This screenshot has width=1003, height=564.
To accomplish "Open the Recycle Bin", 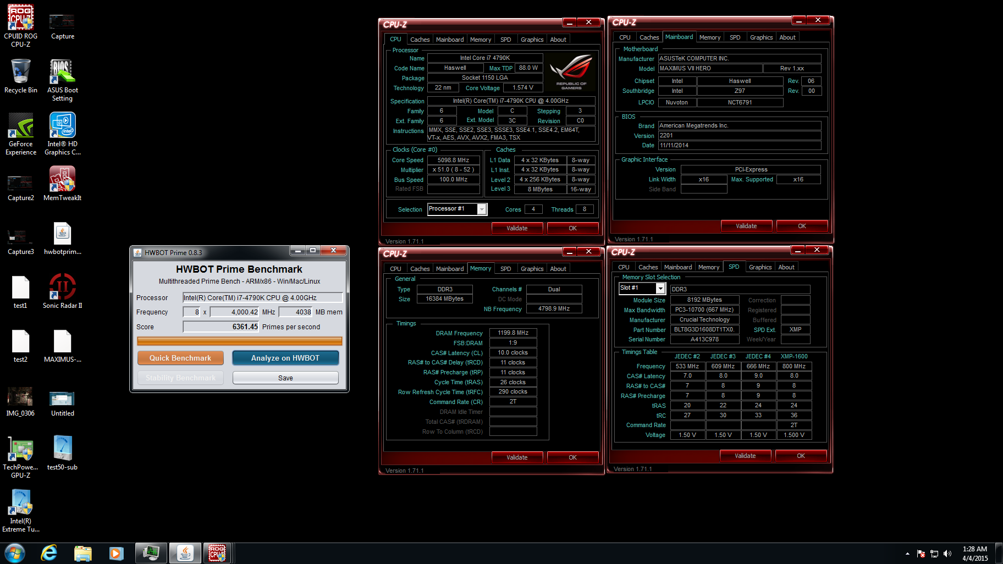I will [x=21, y=76].
